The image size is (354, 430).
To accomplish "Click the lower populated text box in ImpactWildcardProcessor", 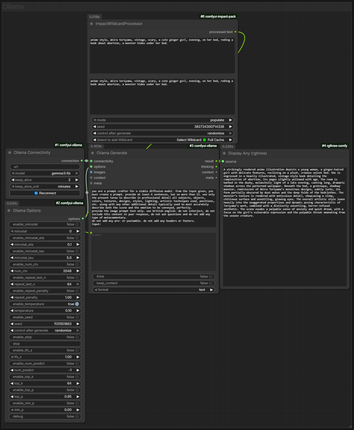I will coord(163,97).
